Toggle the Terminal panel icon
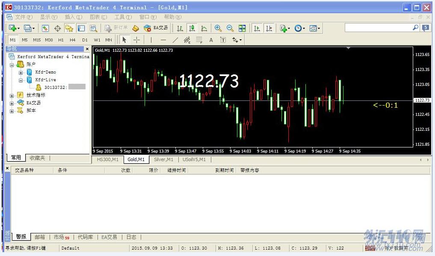 tap(81, 28)
